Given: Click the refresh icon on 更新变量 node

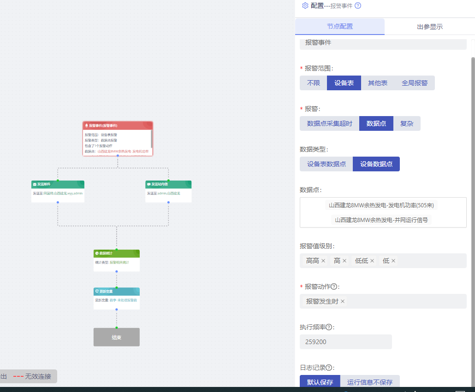Looking at the screenshot, I should click(97, 291).
